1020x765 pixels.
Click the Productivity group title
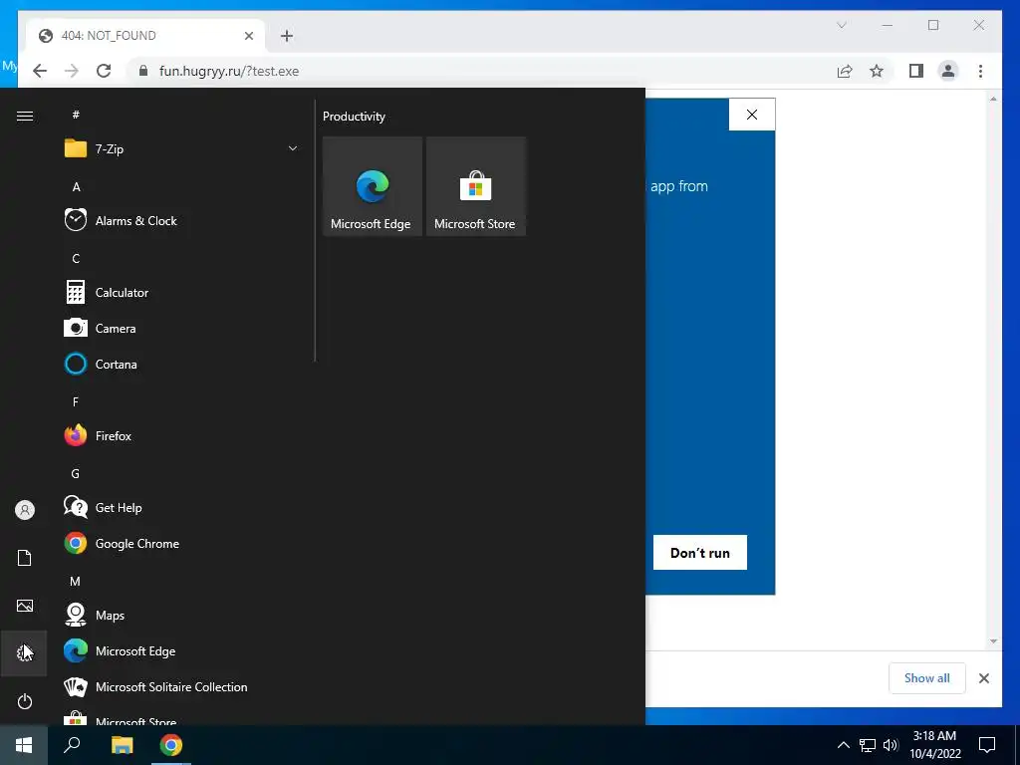click(x=354, y=117)
